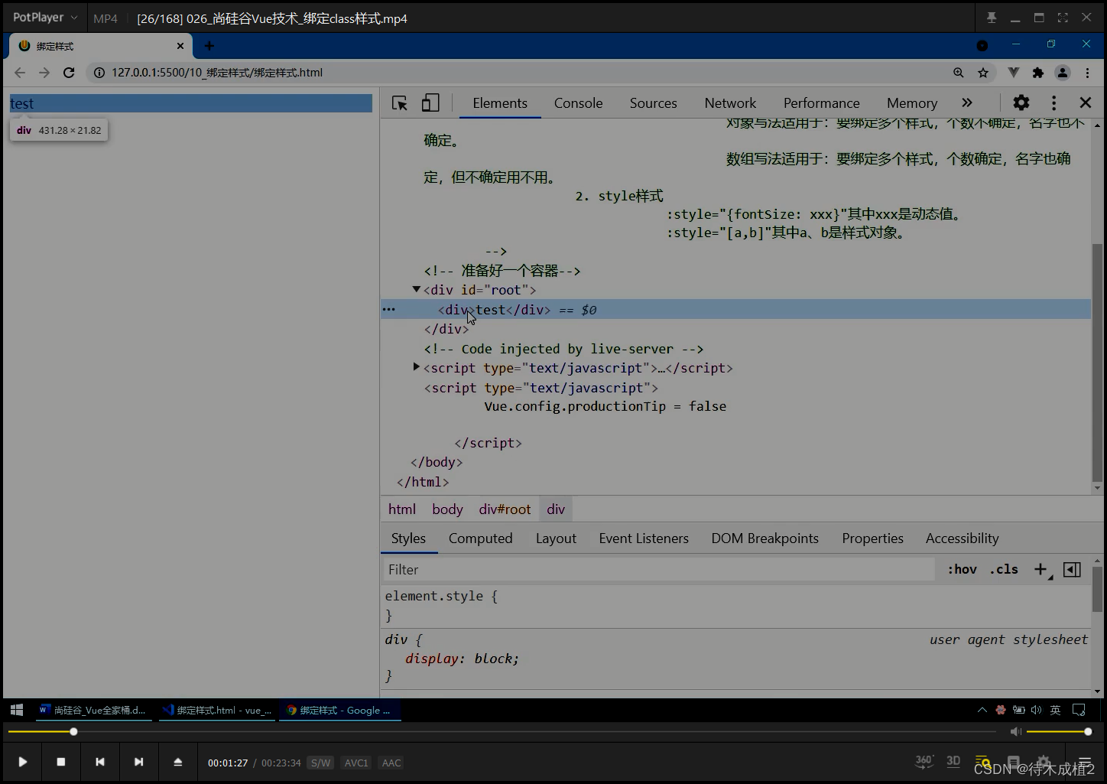Screen dimensions: 1107x784
Task: Switch to the Sources tab
Action: (x=653, y=103)
